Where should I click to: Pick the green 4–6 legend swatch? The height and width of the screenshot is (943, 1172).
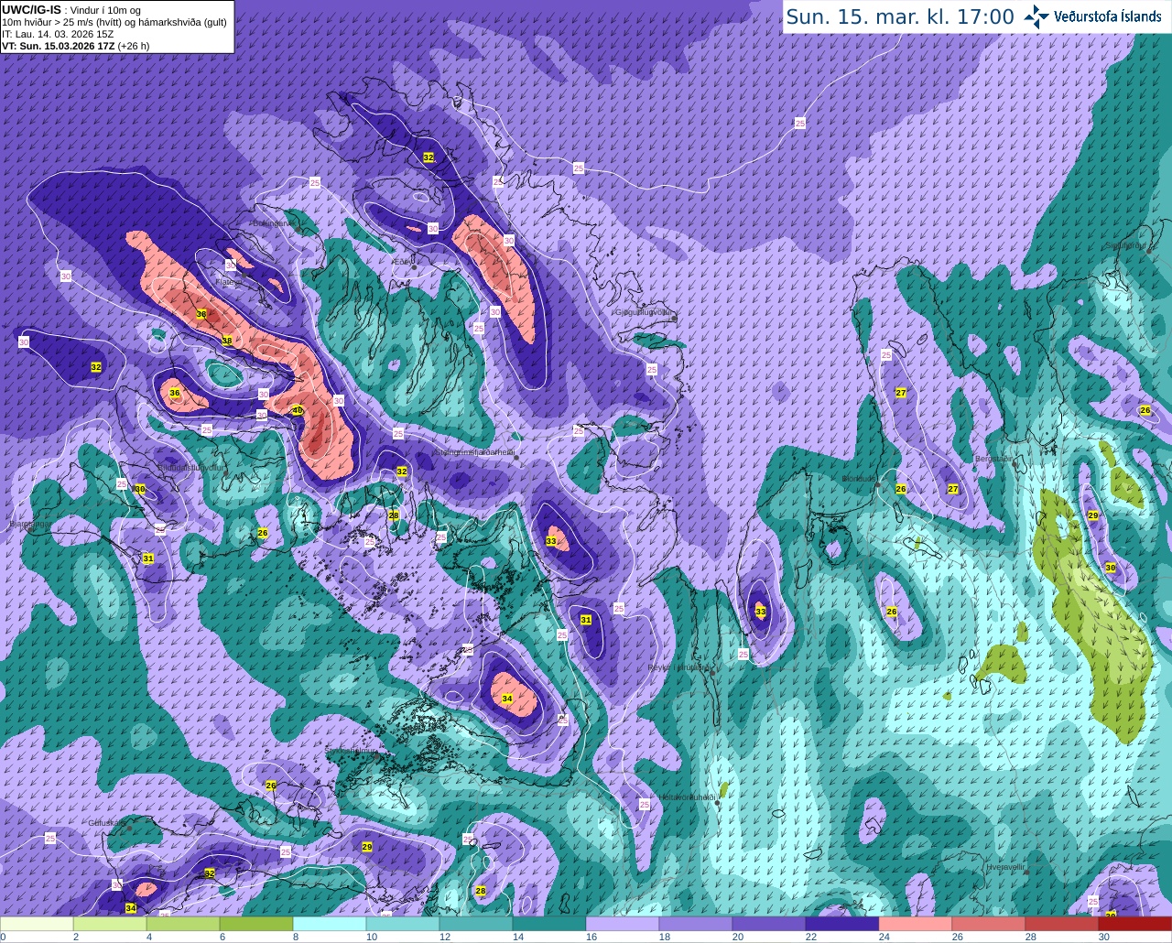pos(183,924)
